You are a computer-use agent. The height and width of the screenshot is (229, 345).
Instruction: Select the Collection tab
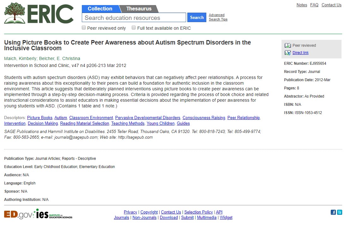tap(100, 9)
